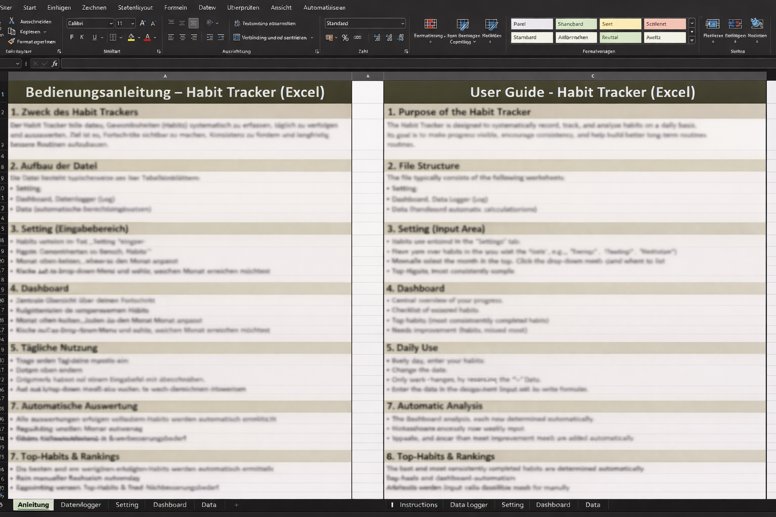Enable text wrapping via Textumbruch icon
Viewport: 776px width, 517px height.
(236, 23)
